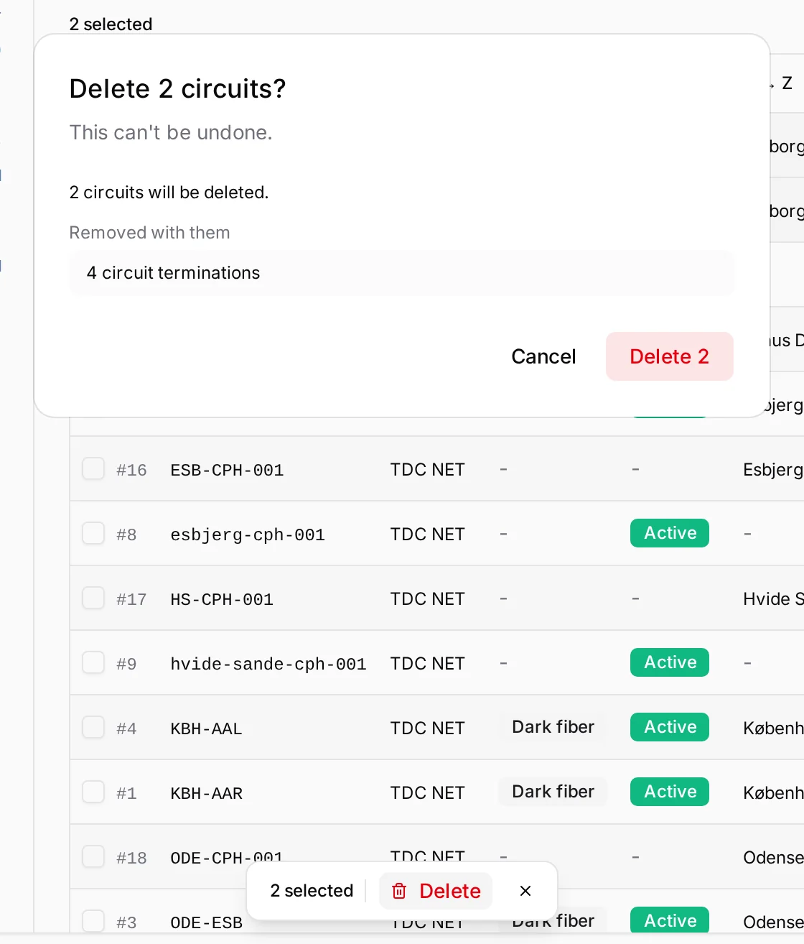
Task: Open circuit esbjerg-cph-001
Action: [248, 535]
